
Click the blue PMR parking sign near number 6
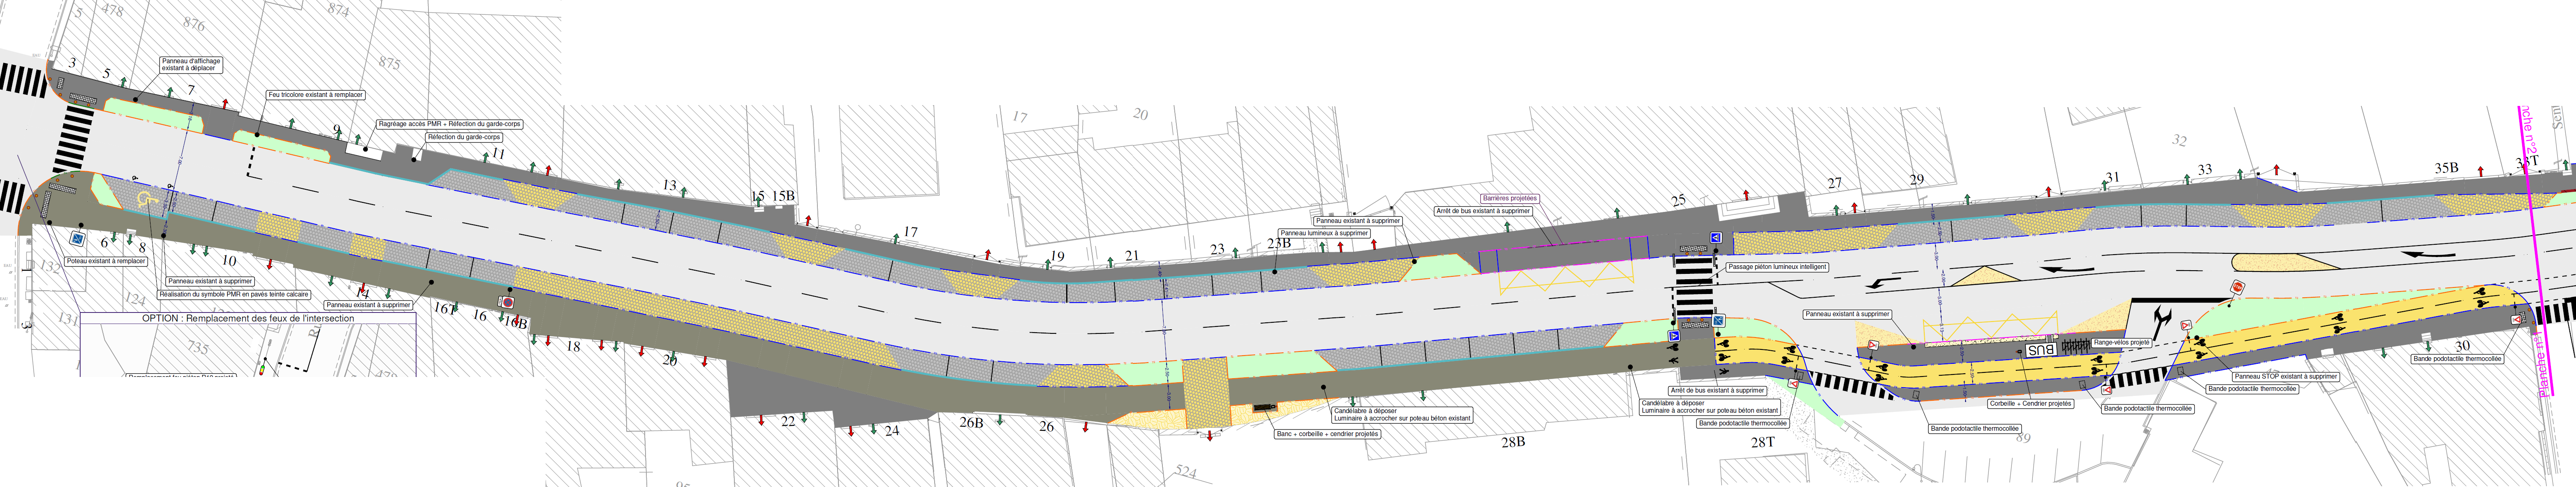click(77, 239)
